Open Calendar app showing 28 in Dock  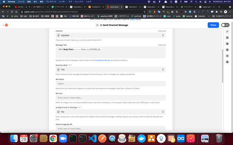coord(24,139)
